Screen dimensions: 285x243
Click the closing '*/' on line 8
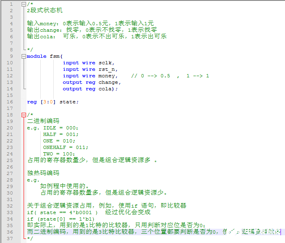[30, 49]
